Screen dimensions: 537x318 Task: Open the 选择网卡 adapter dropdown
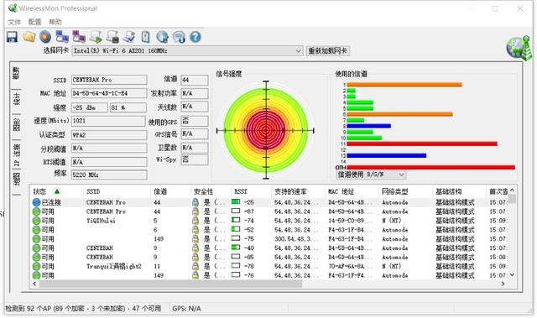(x=299, y=51)
